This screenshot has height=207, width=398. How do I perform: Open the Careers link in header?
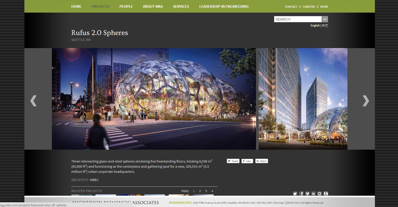tap(309, 7)
